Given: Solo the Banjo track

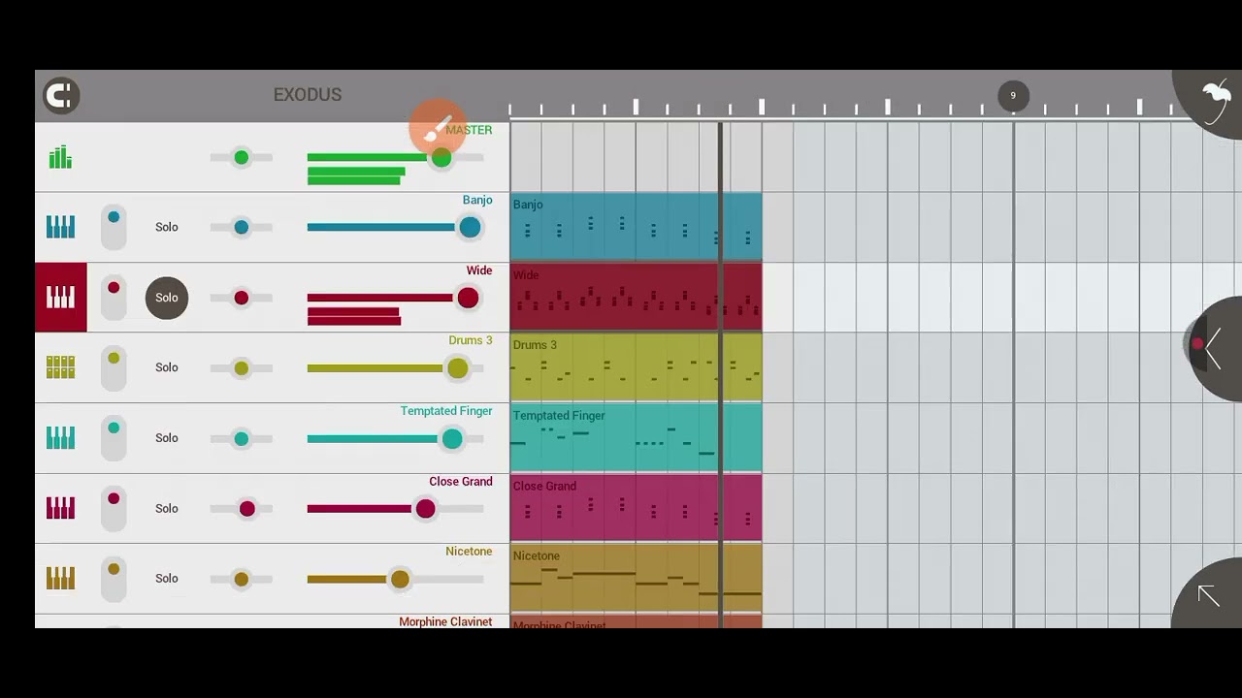Looking at the screenshot, I should tap(167, 227).
